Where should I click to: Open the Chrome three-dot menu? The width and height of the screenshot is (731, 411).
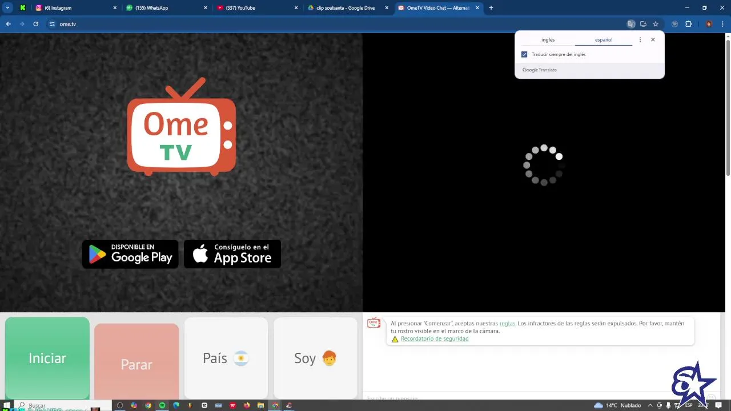(x=723, y=24)
